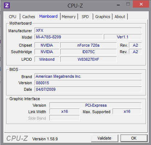Switch to the CPU tab
The image size is (151, 145).
13,17
